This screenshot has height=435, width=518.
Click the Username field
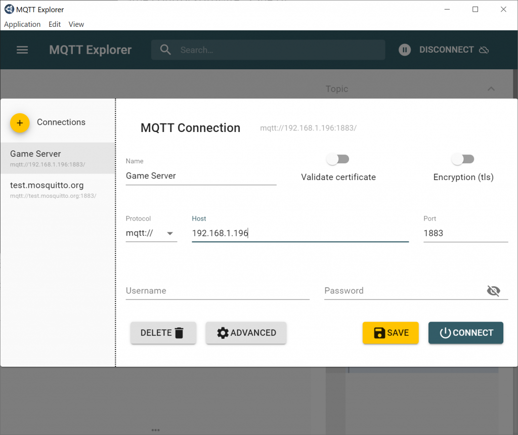click(x=218, y=291)
